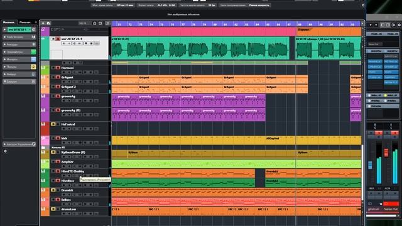The image size is (402, 226).
Task: Click the 44.1 kHz - 24 bit record format
Action: click(166, 5)
